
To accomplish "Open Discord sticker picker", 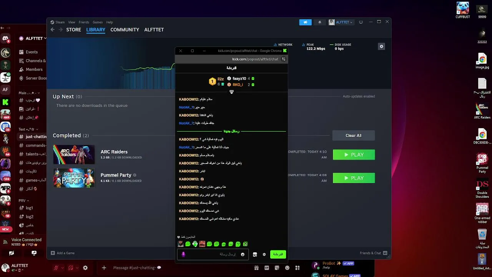I will 277,268.
